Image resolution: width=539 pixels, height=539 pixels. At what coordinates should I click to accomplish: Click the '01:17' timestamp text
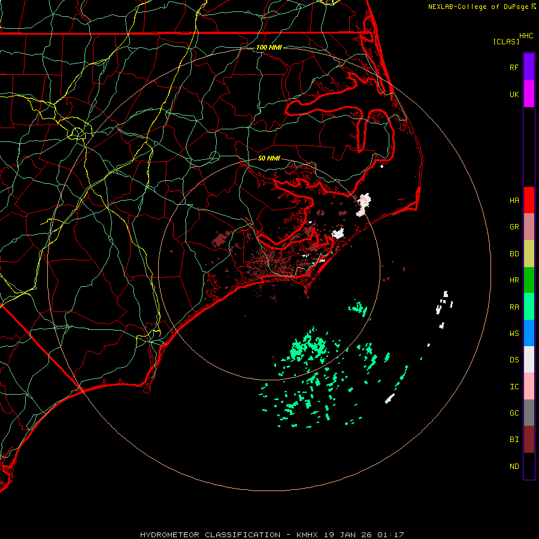tap(390, 535)
